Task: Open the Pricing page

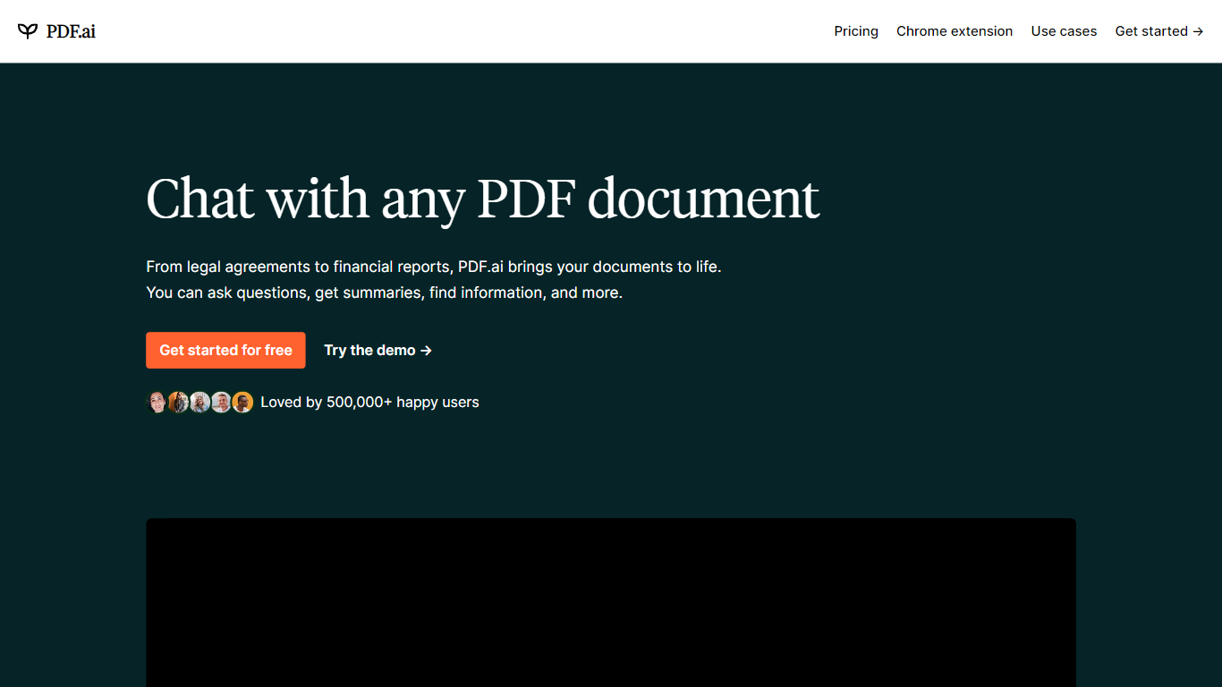Action: [x=856, y=31]
